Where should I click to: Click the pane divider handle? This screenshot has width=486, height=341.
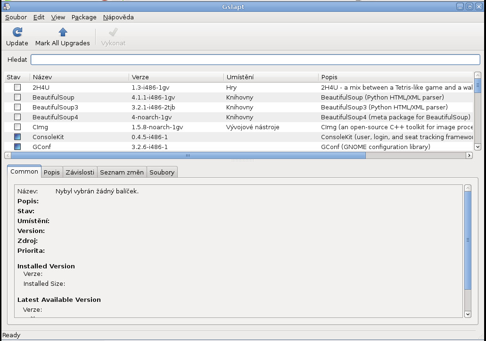(x=243, y=160)
